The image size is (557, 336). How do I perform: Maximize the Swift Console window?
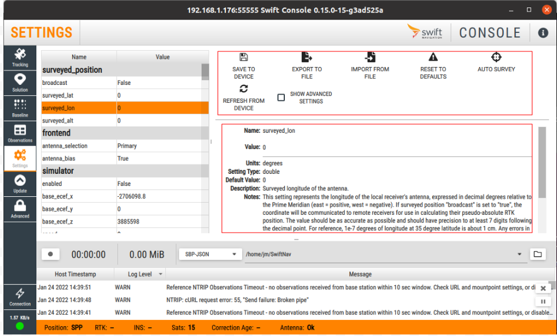coord(529,10)
